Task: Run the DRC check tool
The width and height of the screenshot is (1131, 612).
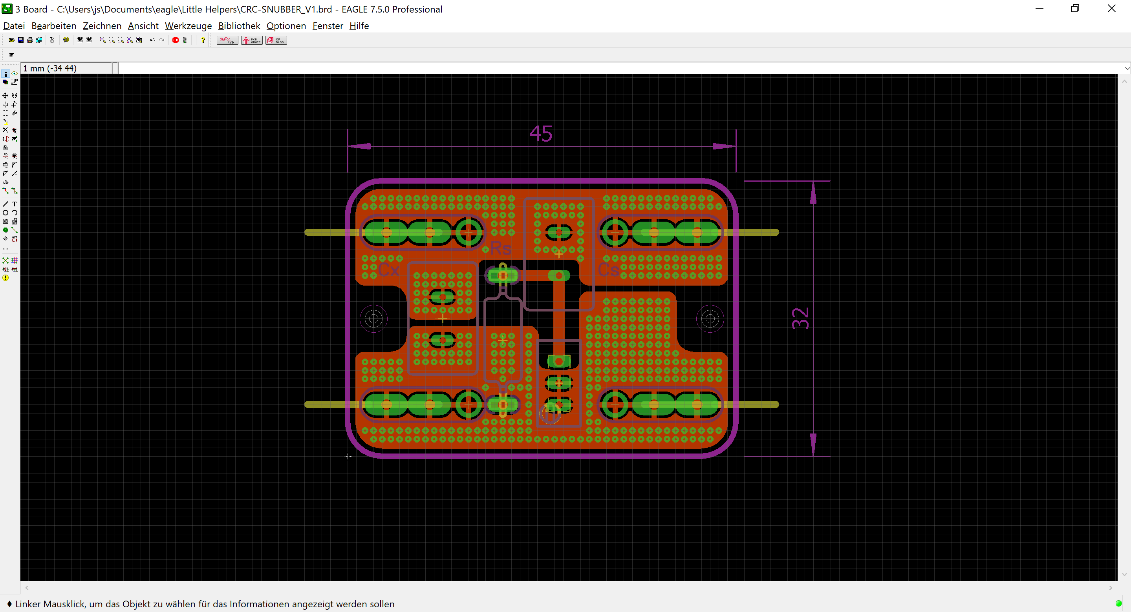Action: 15,270
